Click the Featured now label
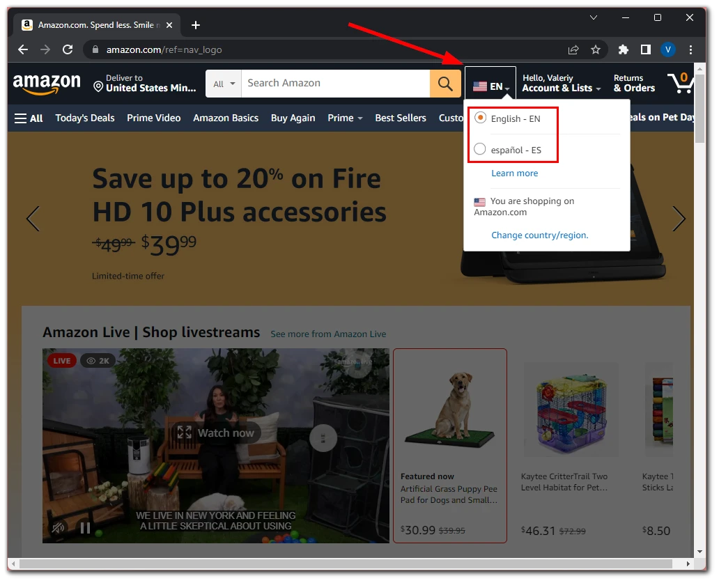Image resolution: width=719 pixels, height=583 pixels. (427, 476)
